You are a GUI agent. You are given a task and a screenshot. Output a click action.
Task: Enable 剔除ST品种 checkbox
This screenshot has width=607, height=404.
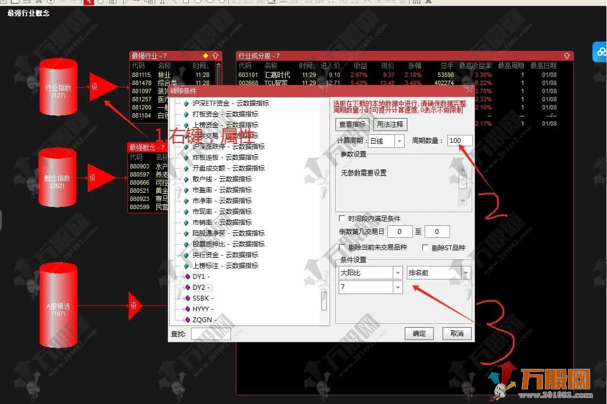[425, 247]
